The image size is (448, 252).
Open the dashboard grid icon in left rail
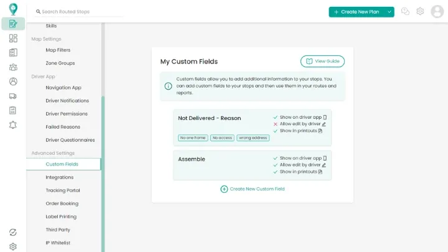pyautogui.click(x=13, y=38)
